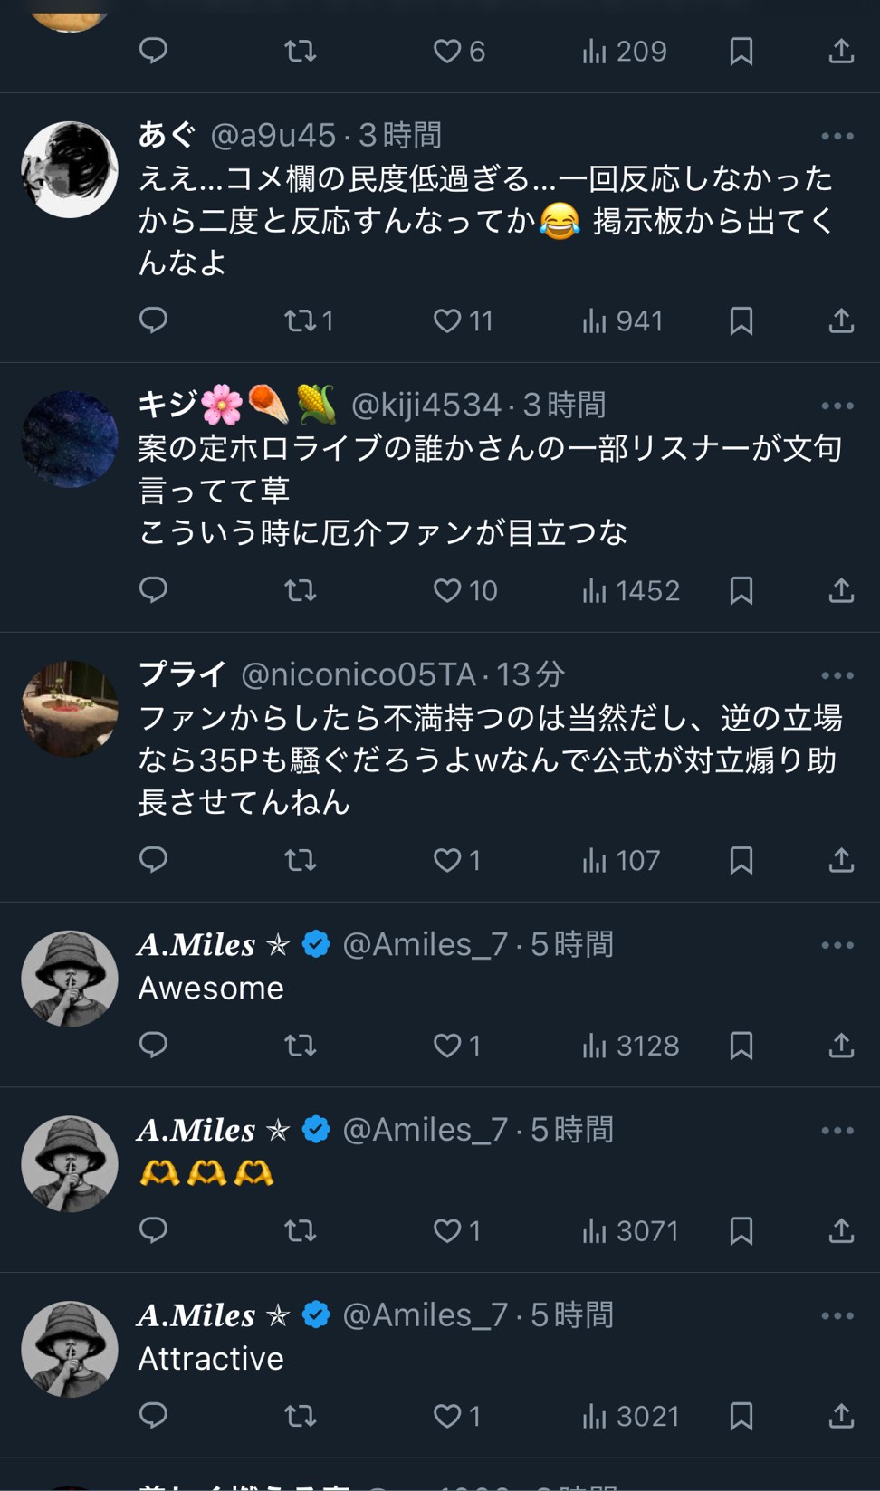Tap A.Miles avatar on heart-hands tweet

(70, 1164)
